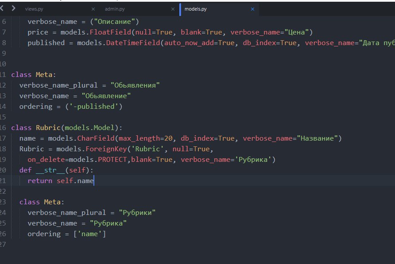The height and width of the screenshot is (264, 395).
Task: Click the '-published' ordering value
Action: (94, 107)
